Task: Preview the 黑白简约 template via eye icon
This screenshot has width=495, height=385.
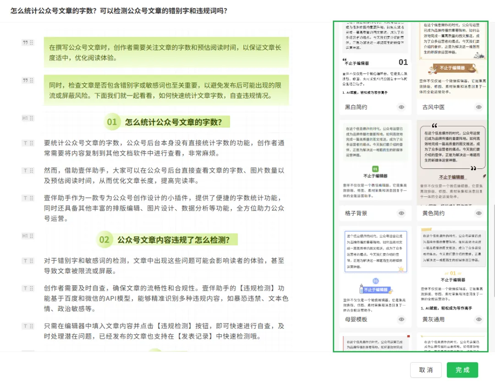Action: point(401,107)
